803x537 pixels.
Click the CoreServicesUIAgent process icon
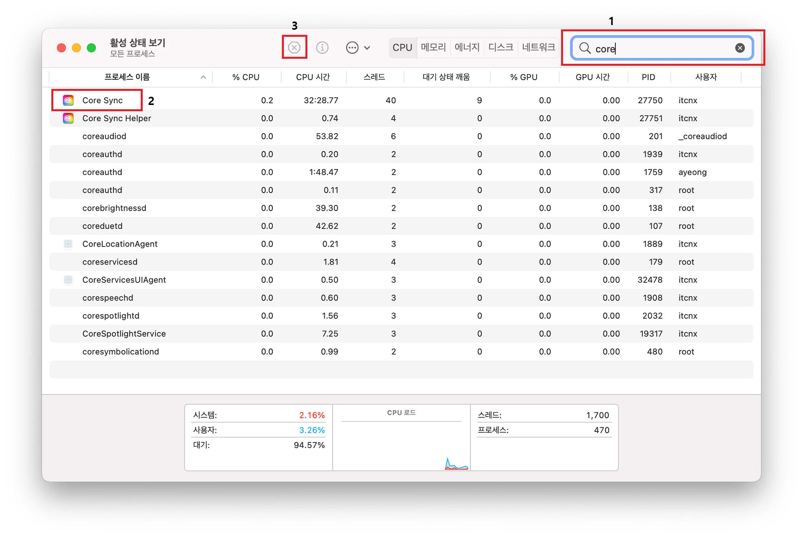[68, 280]
